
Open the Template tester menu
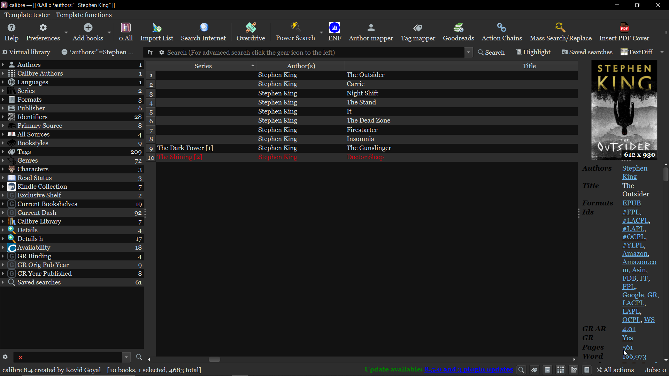(27, 15)
